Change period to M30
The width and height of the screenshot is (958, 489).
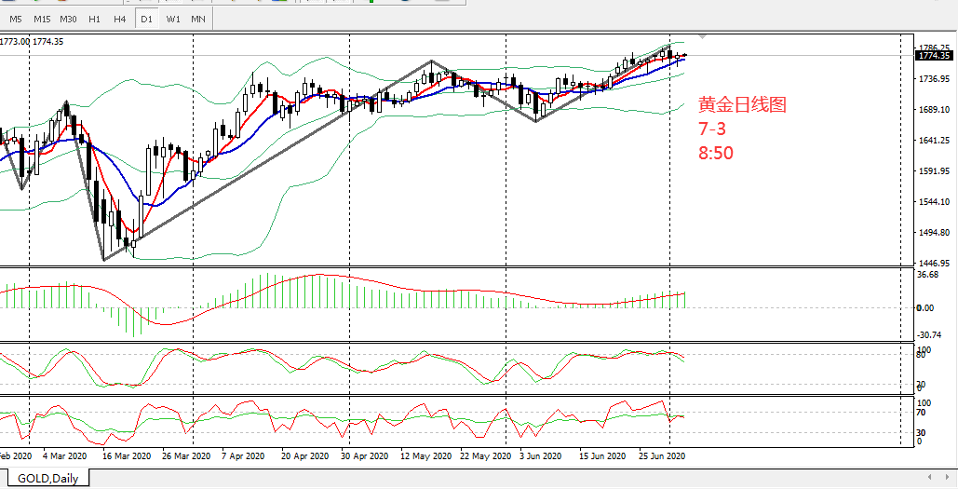pos(68,19)
